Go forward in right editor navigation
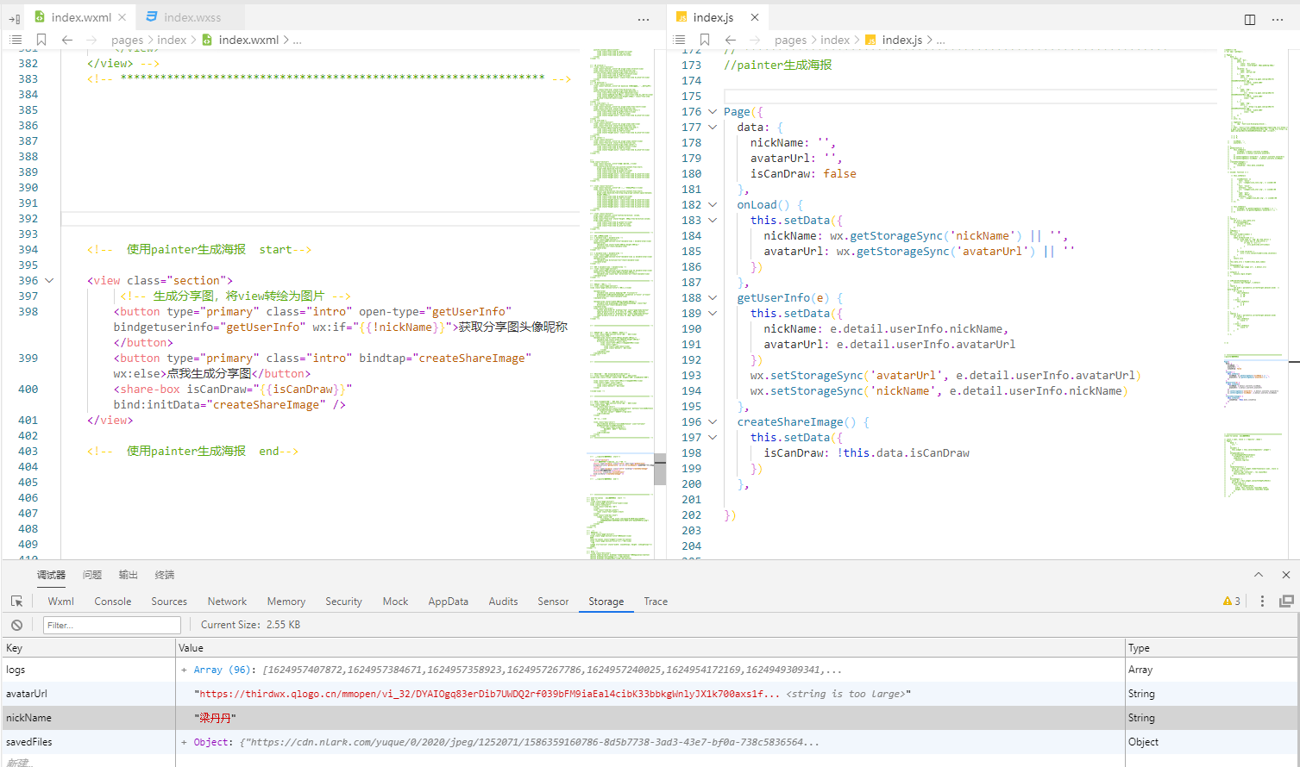 click(755, 40)
